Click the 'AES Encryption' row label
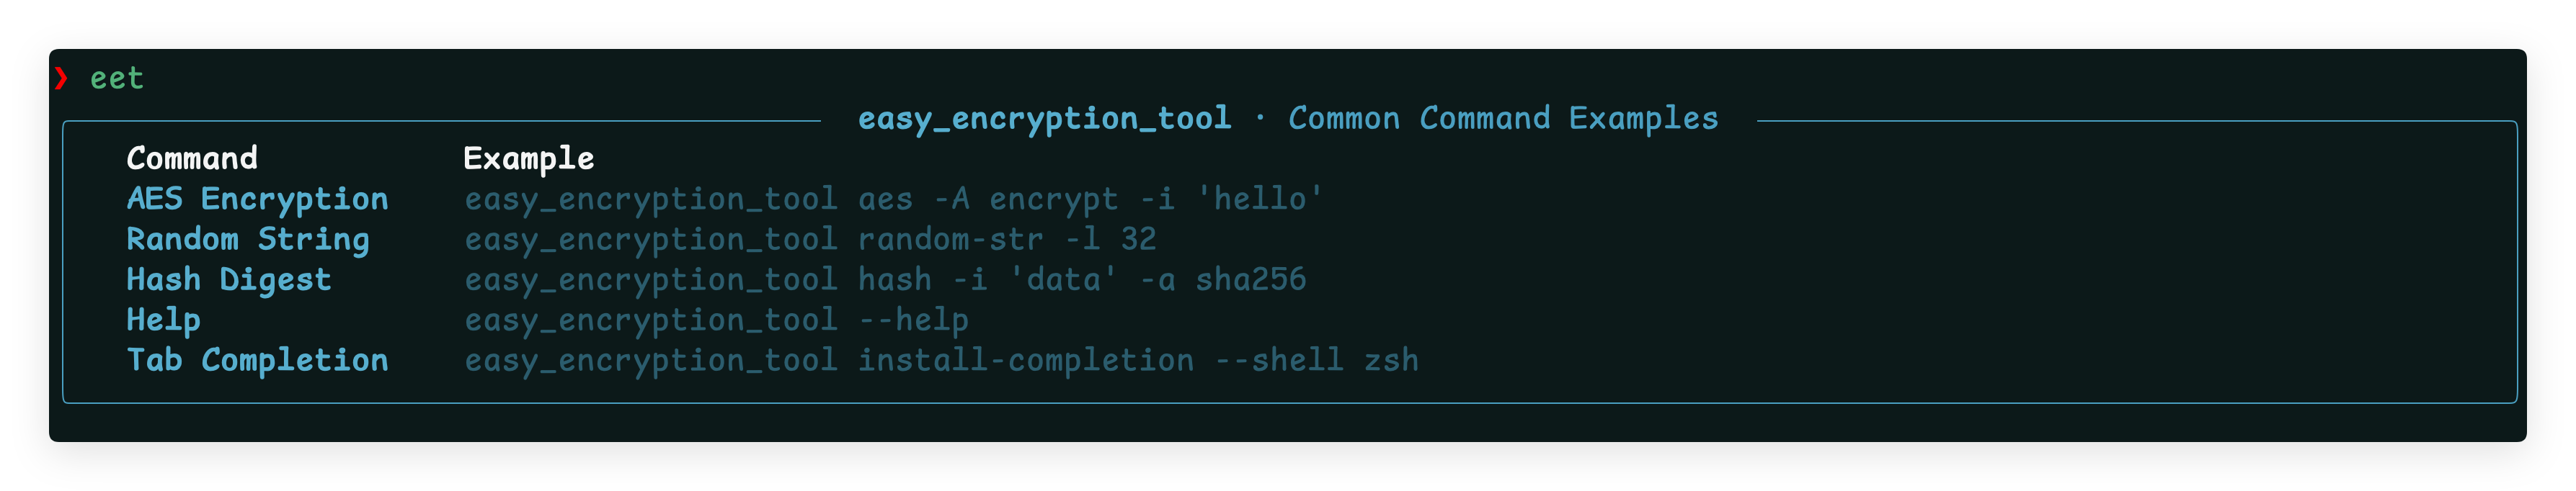This screenshot has height=491, width=2576. pyautogui.click(x=257, y=199)
